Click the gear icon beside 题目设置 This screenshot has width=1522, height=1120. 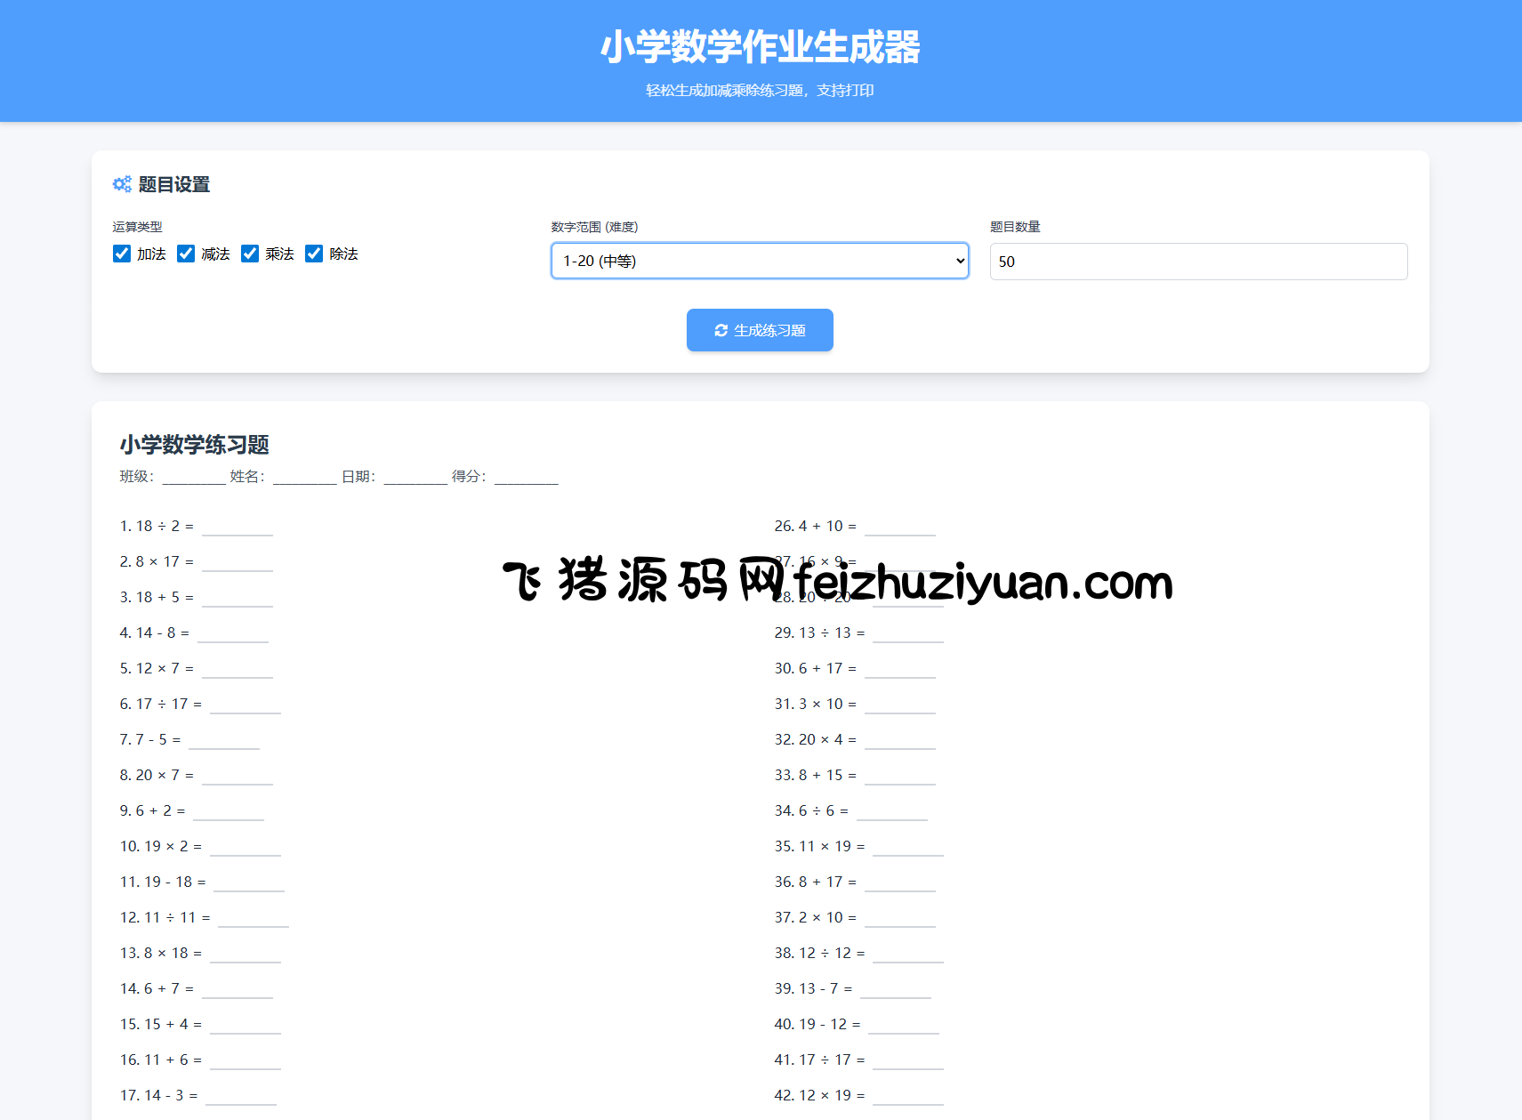(x=122, y=184)
